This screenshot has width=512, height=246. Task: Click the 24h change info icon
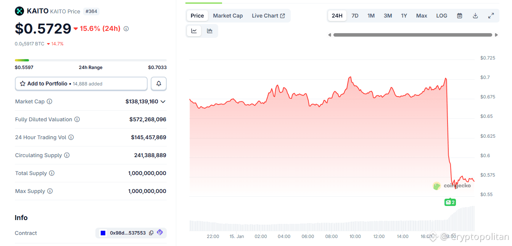(126, 29)
